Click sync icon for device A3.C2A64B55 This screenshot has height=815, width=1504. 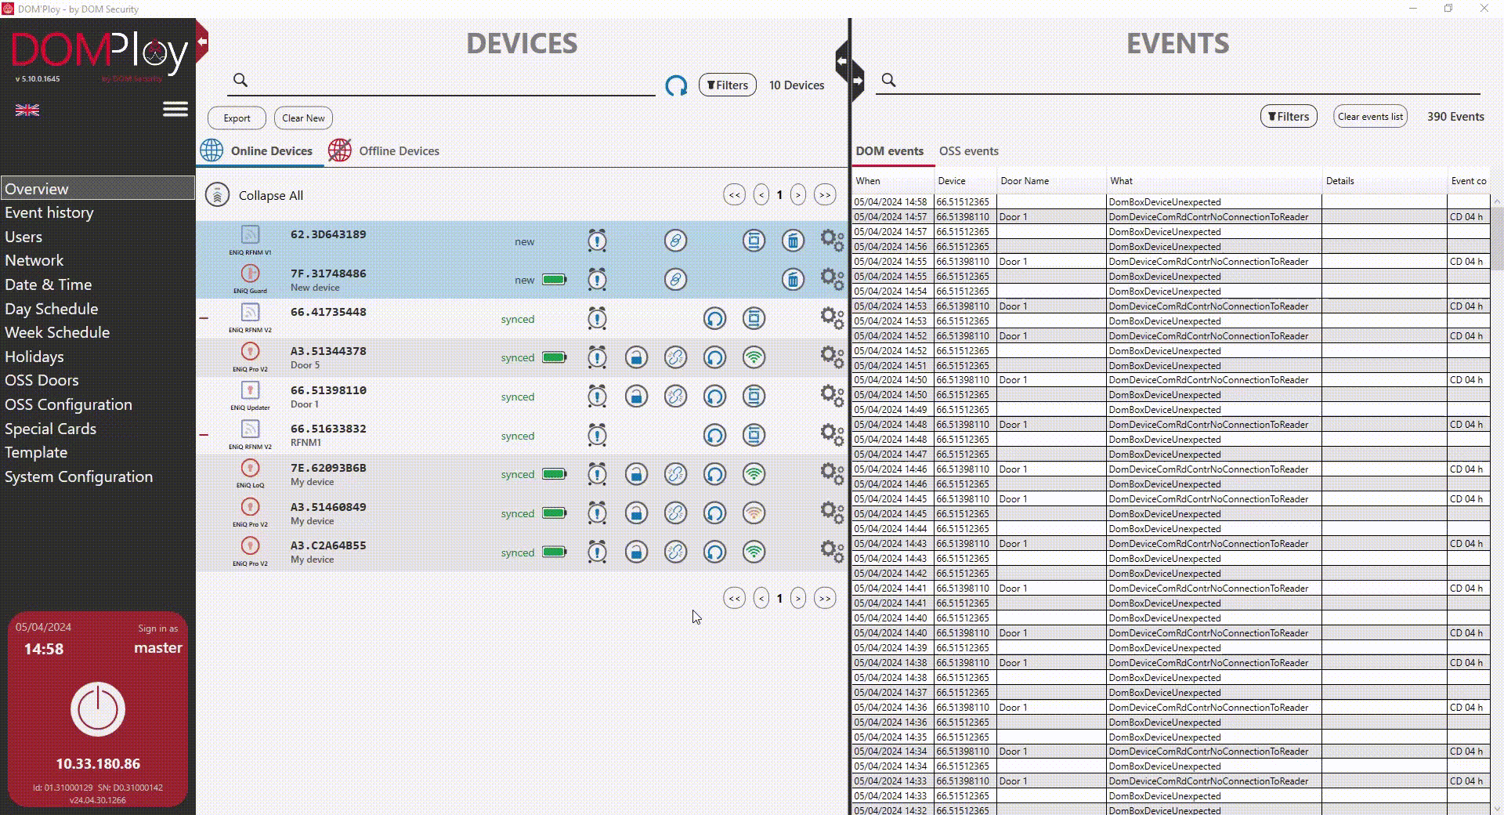tap(714, 552)
